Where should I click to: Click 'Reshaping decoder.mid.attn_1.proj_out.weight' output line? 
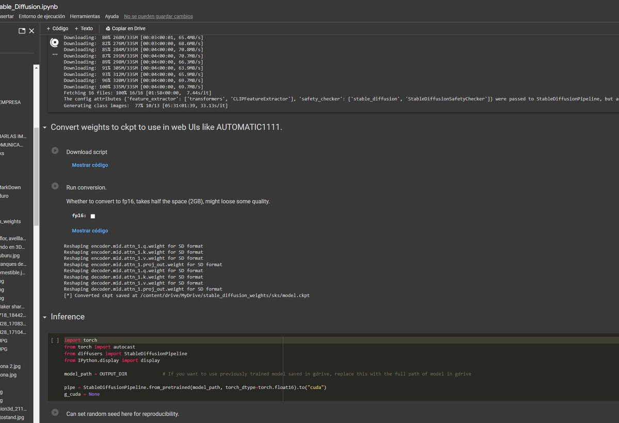(143, 289)
